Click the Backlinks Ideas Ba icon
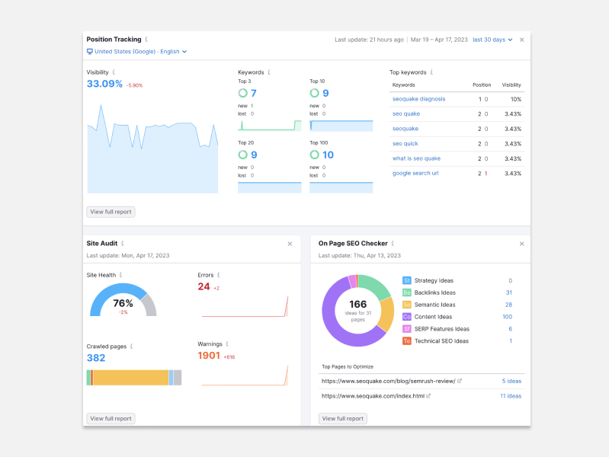 point(407,292)
